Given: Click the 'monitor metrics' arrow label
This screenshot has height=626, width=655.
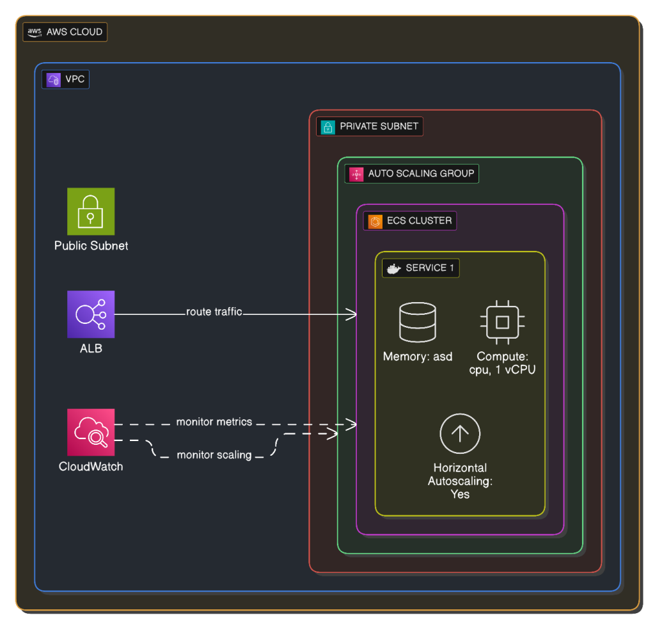Looking at the screenshot, I should click(x=214, y=422).
